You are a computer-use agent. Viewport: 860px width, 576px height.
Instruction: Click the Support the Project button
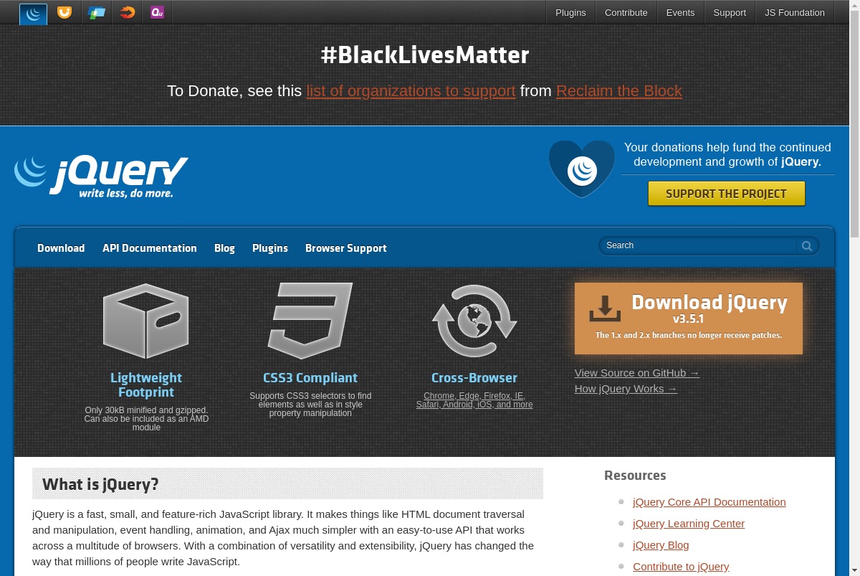726,194
